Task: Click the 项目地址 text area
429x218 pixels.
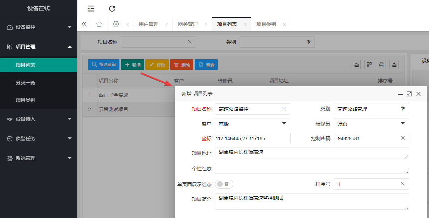Action: (x=312, y=153)
